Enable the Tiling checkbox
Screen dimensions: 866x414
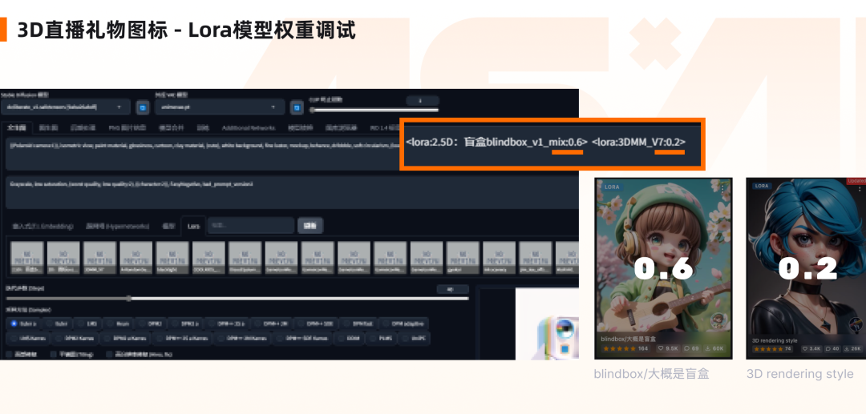pyautogui.click(x=54, y=354)
